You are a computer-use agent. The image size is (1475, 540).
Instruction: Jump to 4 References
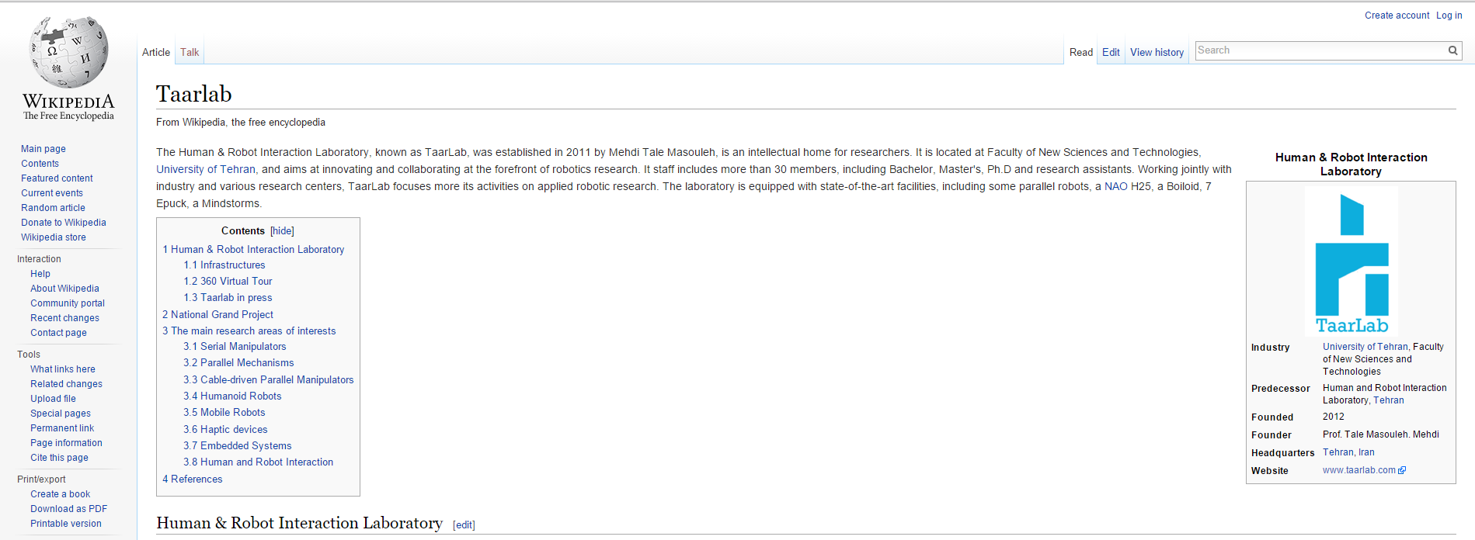[192, 479]
